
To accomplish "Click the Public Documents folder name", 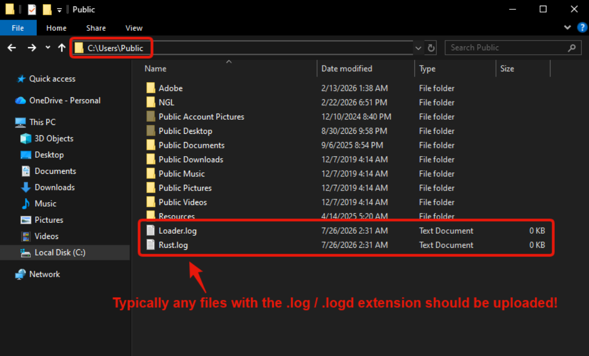I will [x=192, y=145].
